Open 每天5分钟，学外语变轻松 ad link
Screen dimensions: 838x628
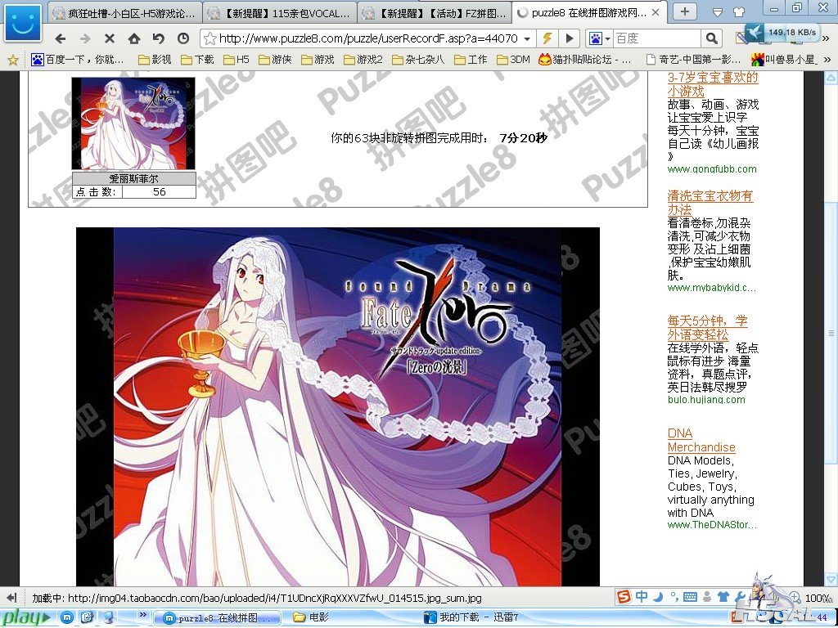(708, 328)
